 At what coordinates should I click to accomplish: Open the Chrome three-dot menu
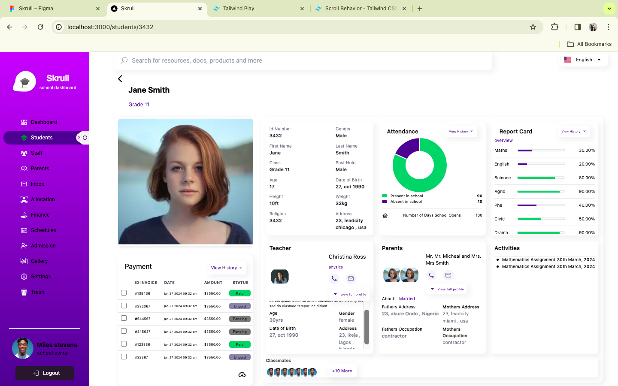(608, 27)
